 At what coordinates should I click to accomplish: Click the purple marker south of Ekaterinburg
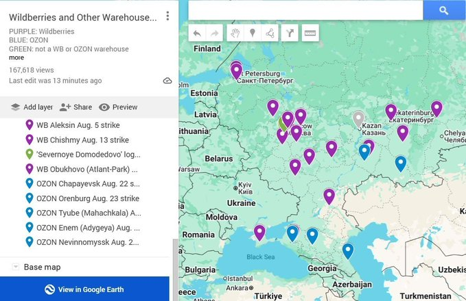coord(403,132)
